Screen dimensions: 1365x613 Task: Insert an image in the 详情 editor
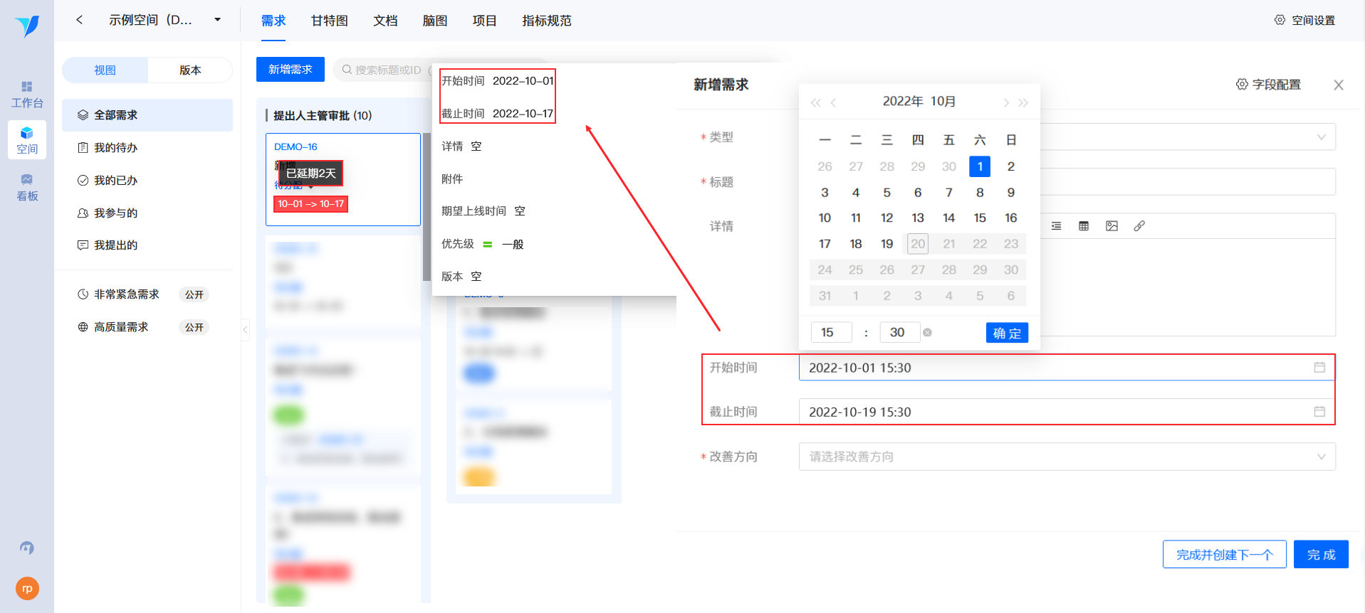pyautogui.click(x=1112, y=226)
